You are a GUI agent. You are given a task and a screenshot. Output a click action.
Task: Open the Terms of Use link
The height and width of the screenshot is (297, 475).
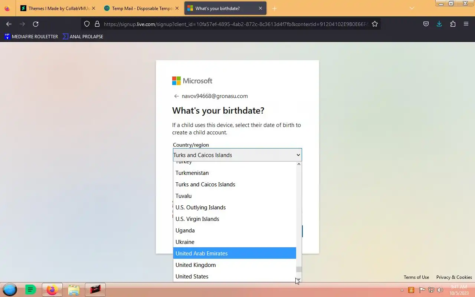click(416, 277)
